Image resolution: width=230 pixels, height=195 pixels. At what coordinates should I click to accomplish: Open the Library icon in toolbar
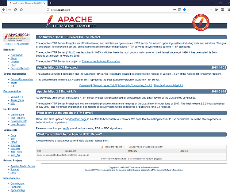click(x=217, y=10)
